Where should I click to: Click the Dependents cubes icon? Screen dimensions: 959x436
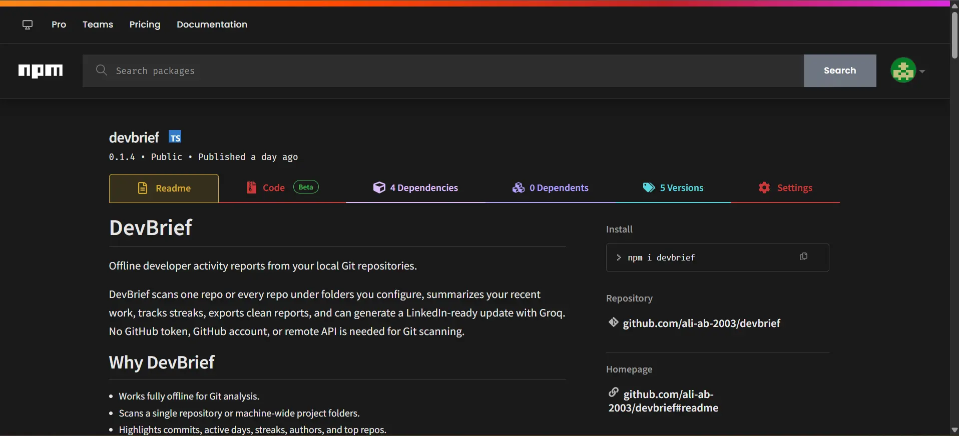pyautogui.click(x=519, y=187)
